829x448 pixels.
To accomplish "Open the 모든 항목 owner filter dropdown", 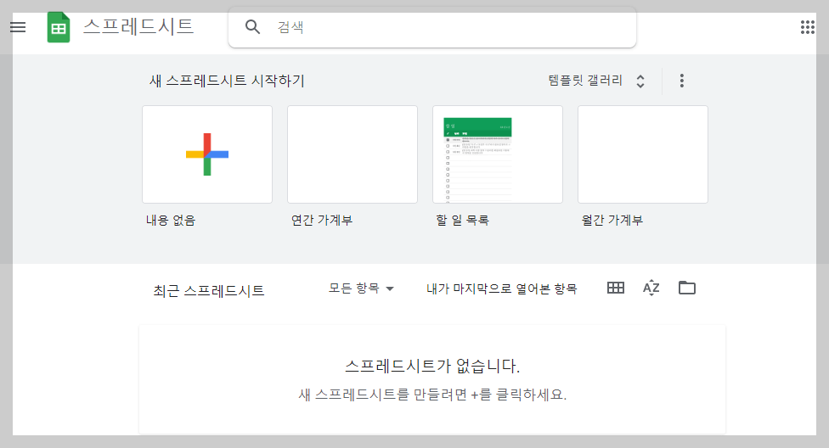I will pos(361,288).
